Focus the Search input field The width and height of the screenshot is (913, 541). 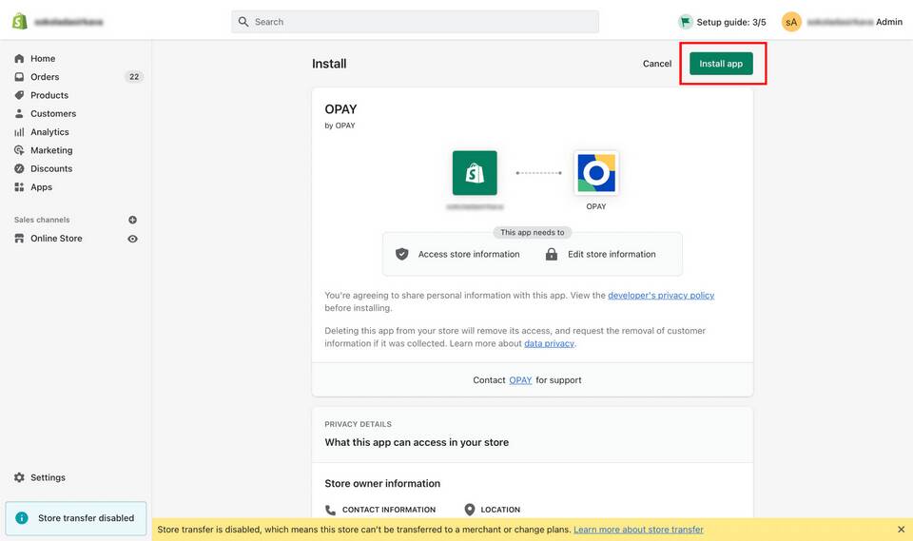click(x=416, y=22)
